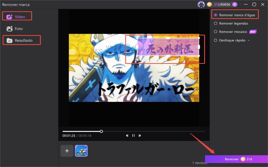Select the Desfoque rápido radio button

click(x=215, y=40)
